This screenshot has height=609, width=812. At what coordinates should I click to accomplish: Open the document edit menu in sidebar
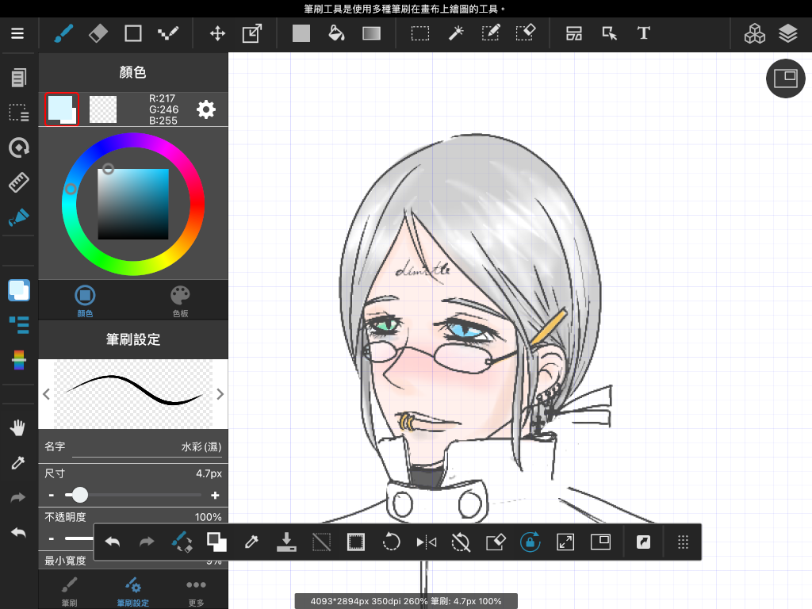[x=19, y=78]
